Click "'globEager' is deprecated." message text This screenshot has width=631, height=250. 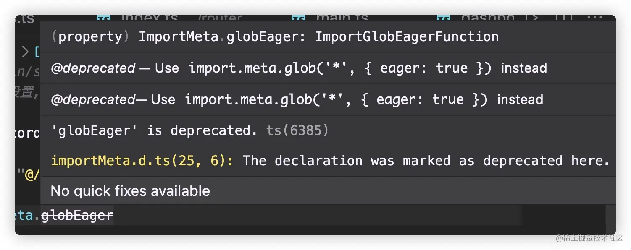[x=154, y=130]
